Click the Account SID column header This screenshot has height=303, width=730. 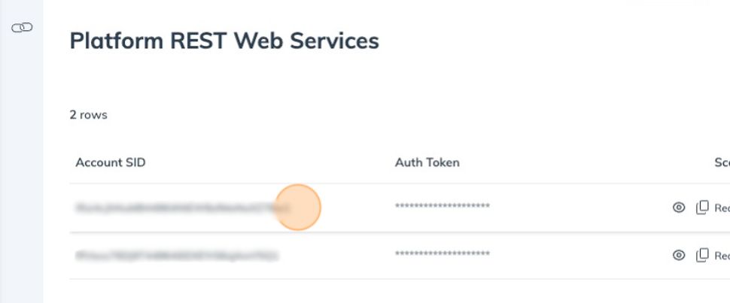click(111, 162)
